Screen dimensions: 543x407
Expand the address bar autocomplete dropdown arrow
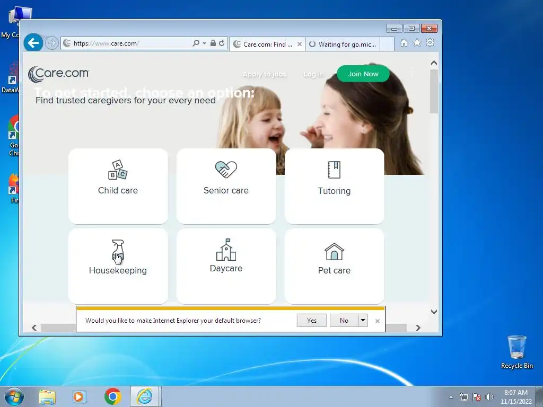pos(204,43)
